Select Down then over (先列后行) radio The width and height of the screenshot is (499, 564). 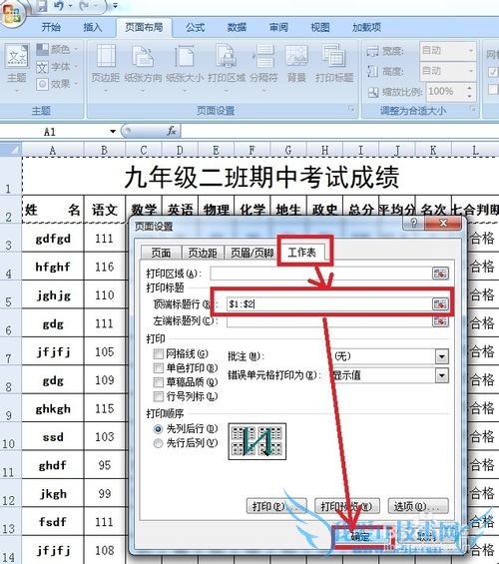(x=158, y=429)
